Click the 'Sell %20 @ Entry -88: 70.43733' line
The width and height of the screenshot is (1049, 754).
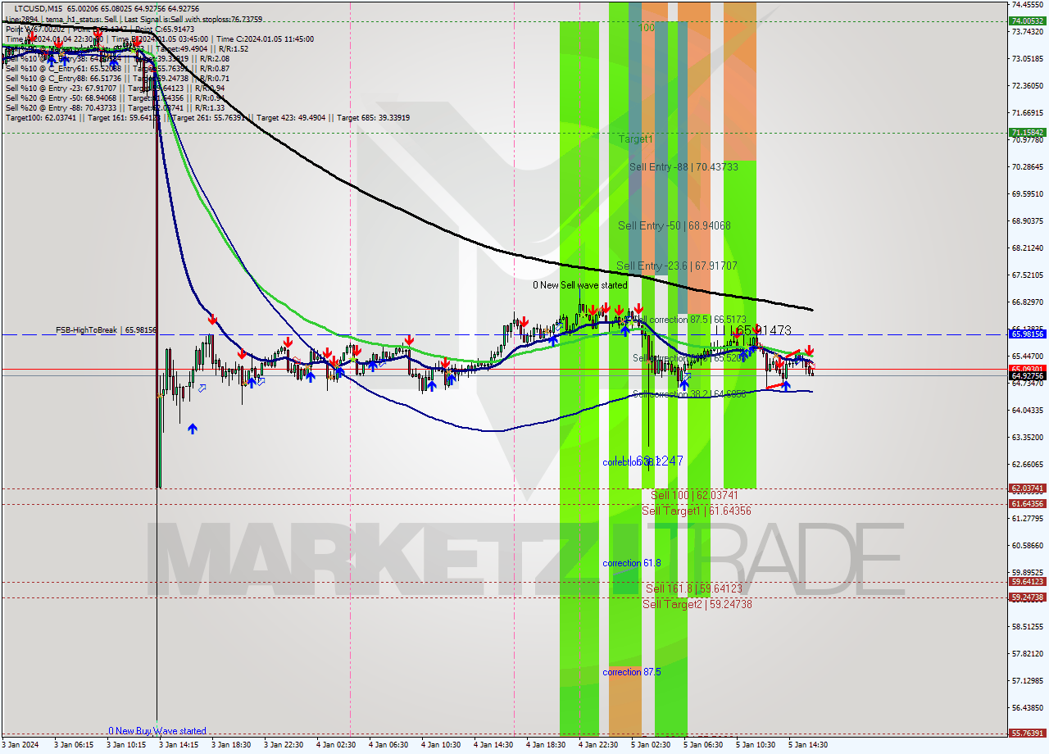pyautogui.click(x=115, y=108)
